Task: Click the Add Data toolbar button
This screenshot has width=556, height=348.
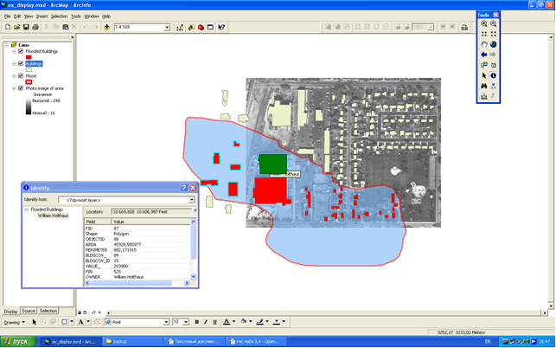Action: pyautogui.click(x=106, y=28)
